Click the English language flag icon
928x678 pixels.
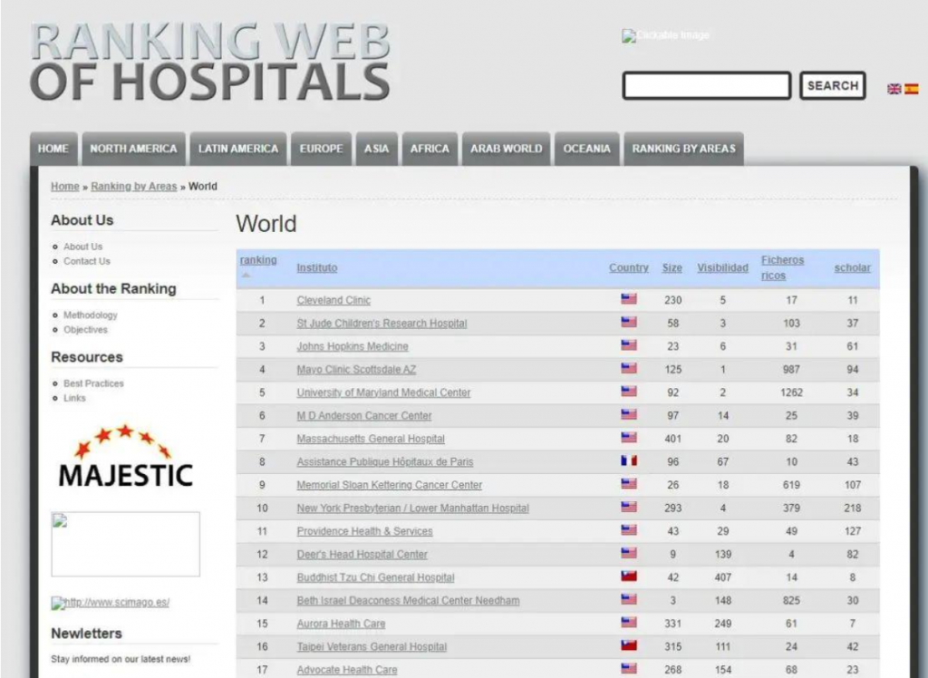point(894,89)
